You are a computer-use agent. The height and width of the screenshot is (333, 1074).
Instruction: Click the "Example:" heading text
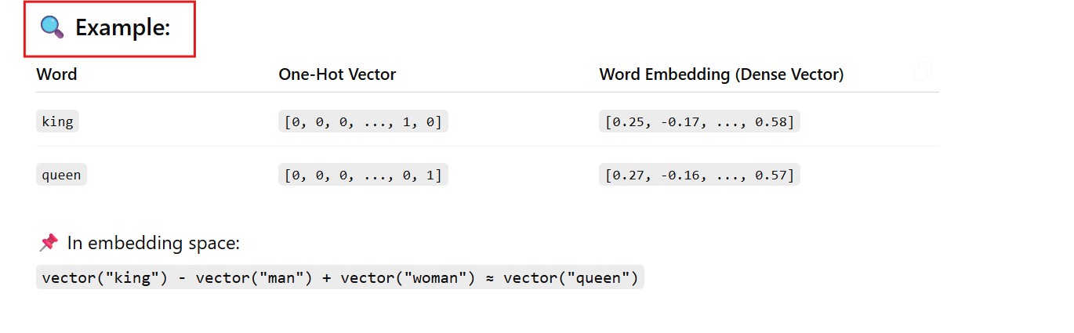pyautogui.click(x=122, y=27)
